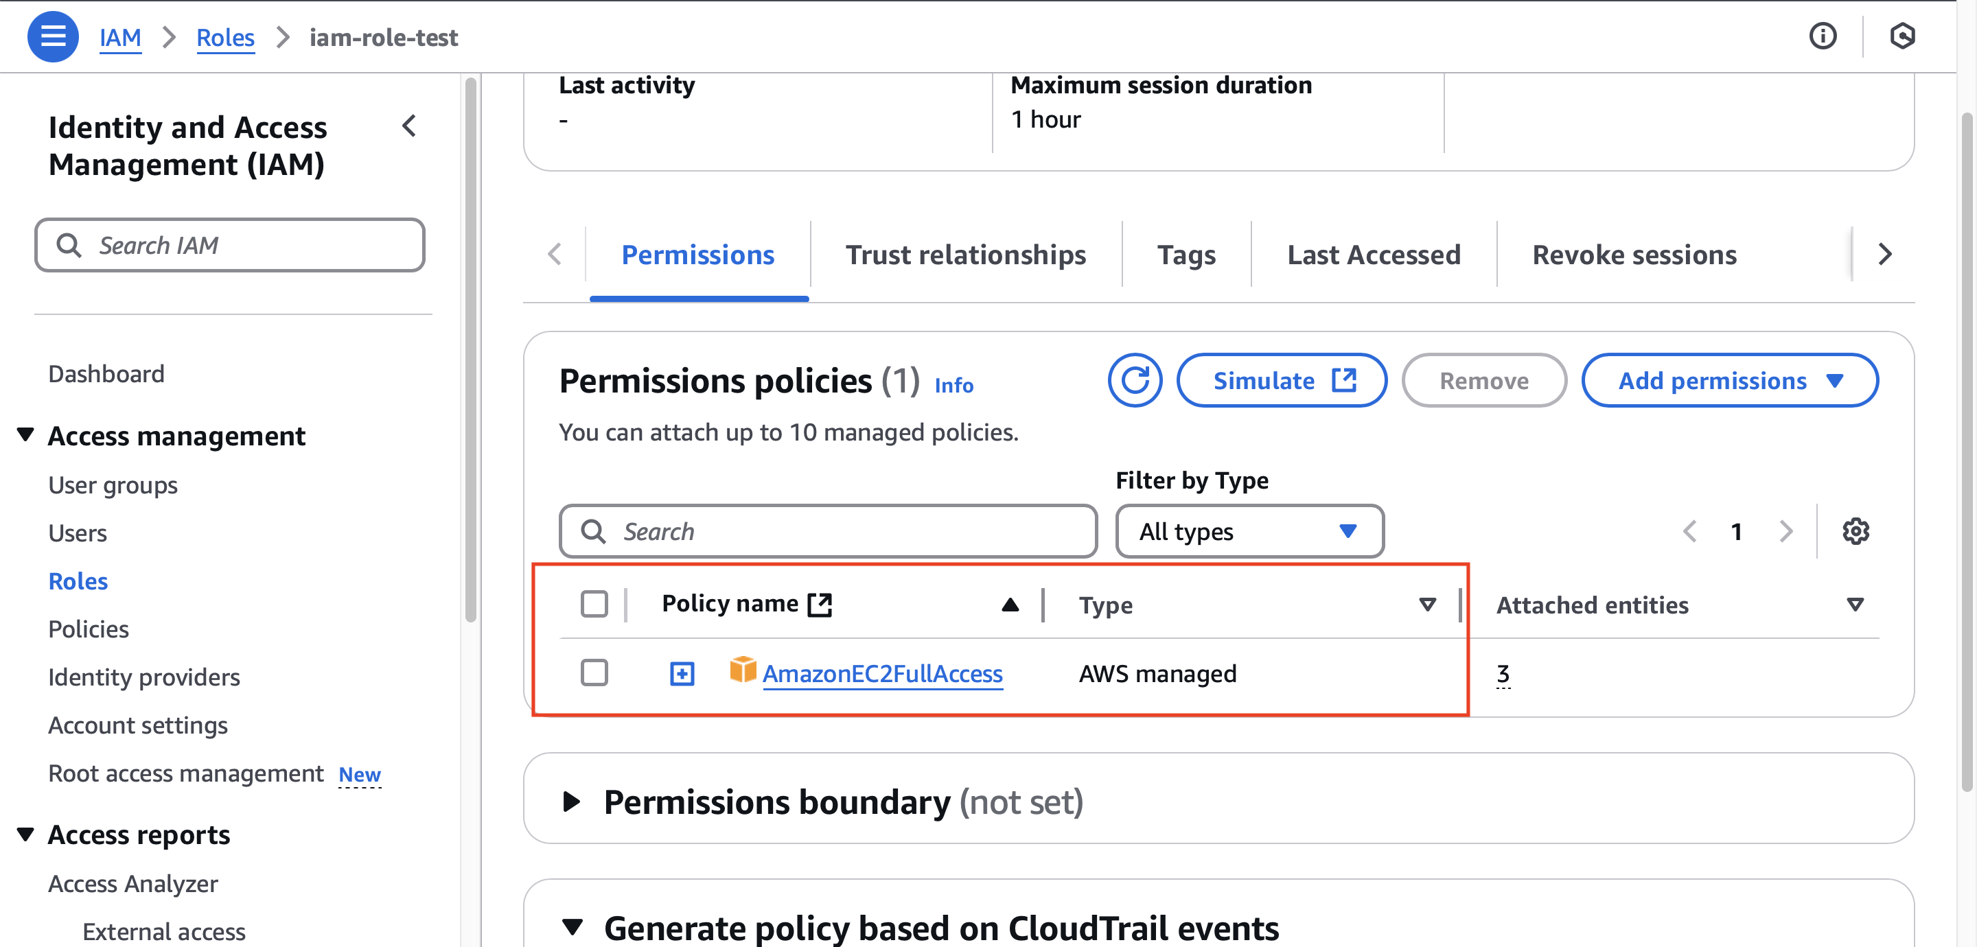The image size is (1977, 947).
Task: Open Root access management in side navigation
Action: tap(186, 773)
